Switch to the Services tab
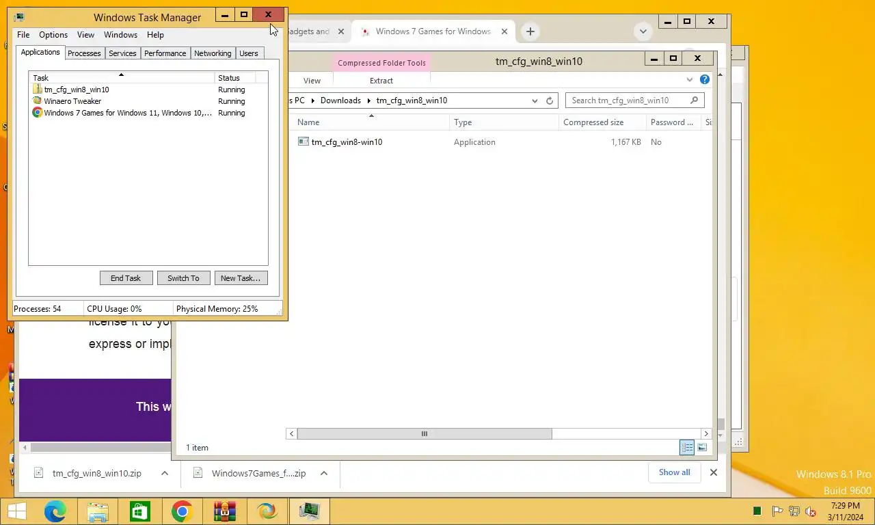Viewport: 875px width, 525px height. pyautogui.click(x=122, y=53)
